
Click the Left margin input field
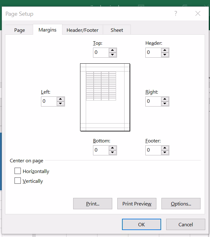pyautogui.click(x=49, y=101)
